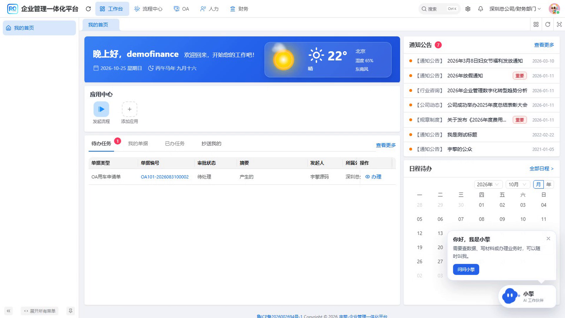The width and height of the screenshot is (565, 318).
Task: Open the 流程中心 menu
Action: 148,9
